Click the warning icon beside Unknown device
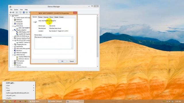Screen dimensions: 184x103 point(17,59)
